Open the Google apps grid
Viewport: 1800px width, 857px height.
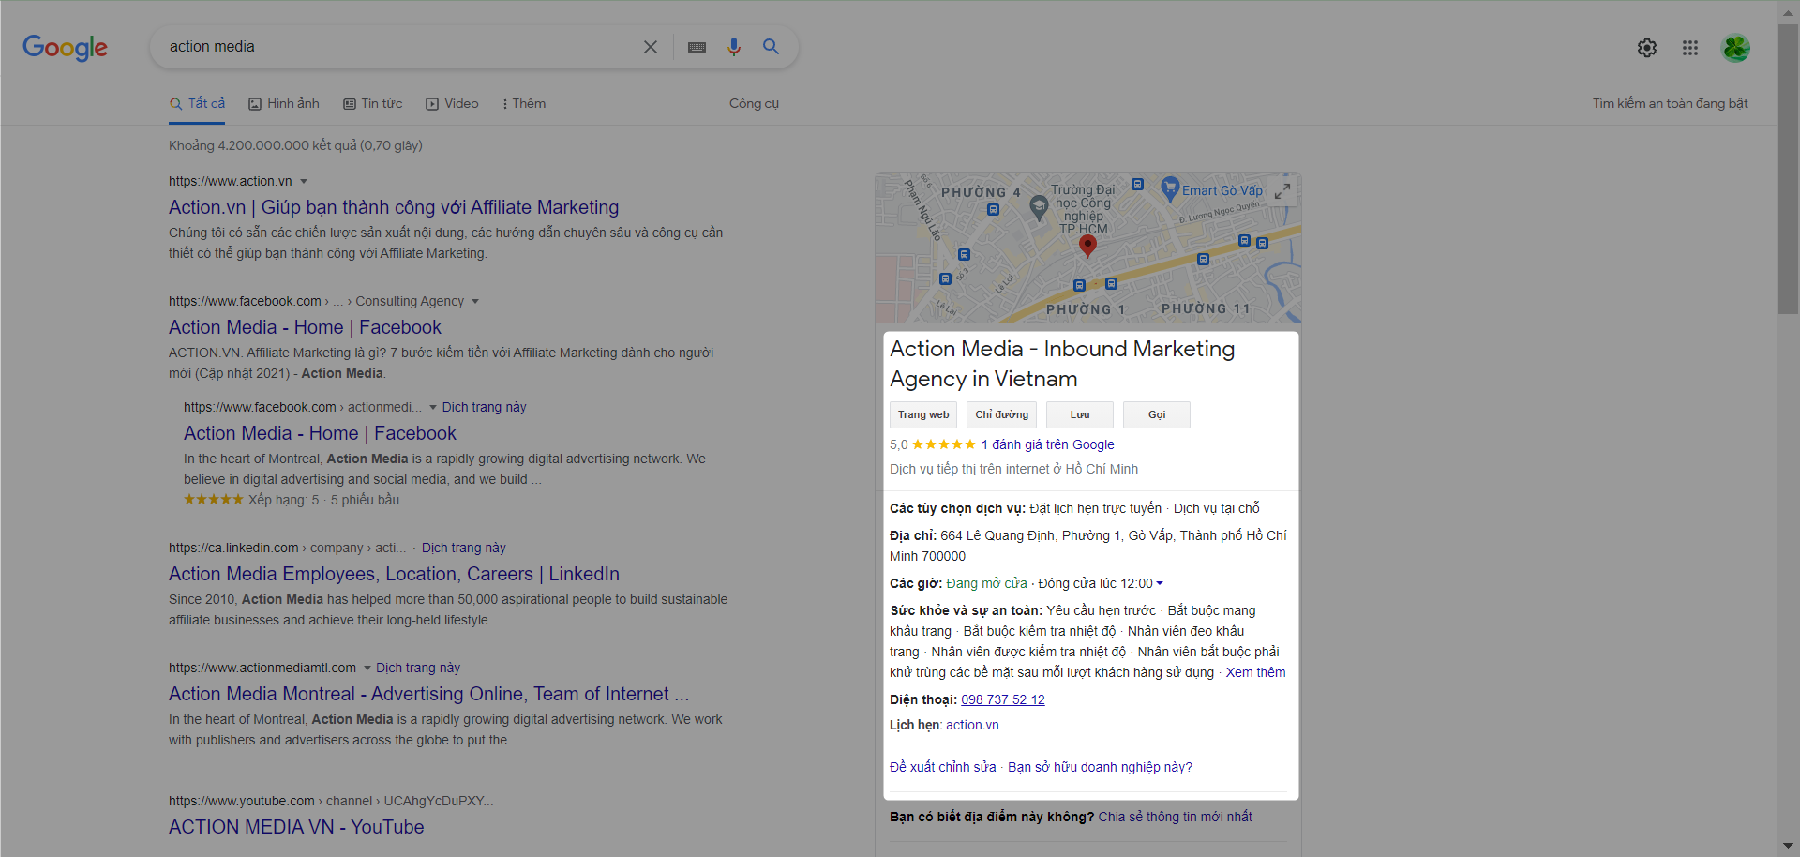pyautogui.click(x=1690, y=48)
